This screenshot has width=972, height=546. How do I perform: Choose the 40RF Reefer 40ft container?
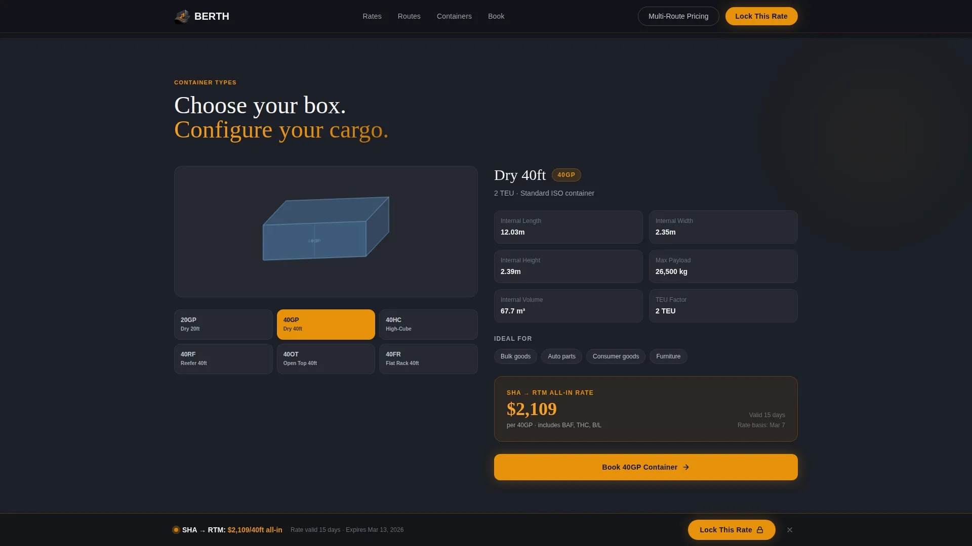click(x=223, y=359)
